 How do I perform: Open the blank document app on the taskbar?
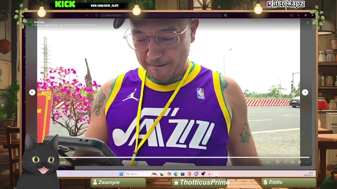216,174
